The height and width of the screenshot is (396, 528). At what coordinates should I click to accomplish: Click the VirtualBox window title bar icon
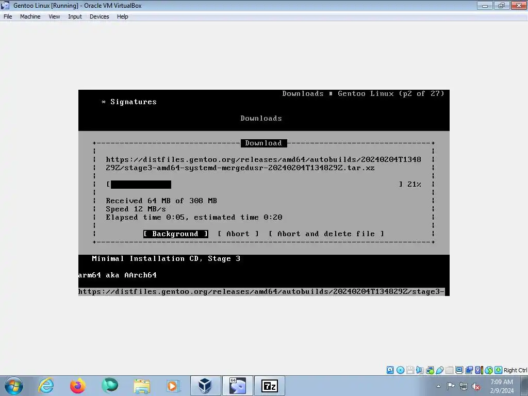tap(5, 5)
